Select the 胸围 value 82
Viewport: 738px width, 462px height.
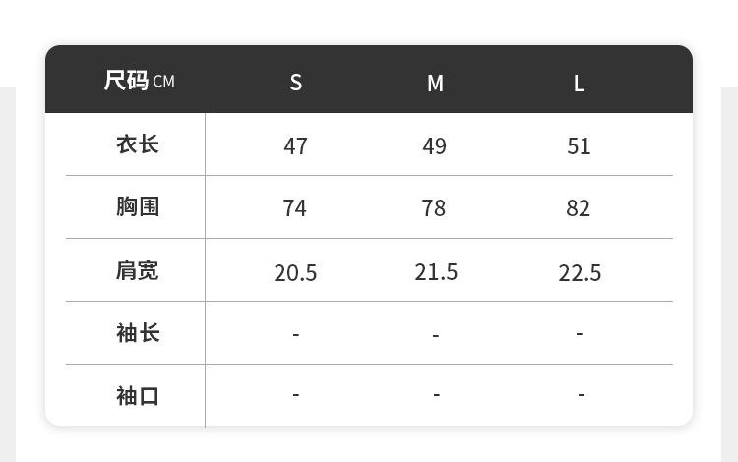tap(579, 208)
